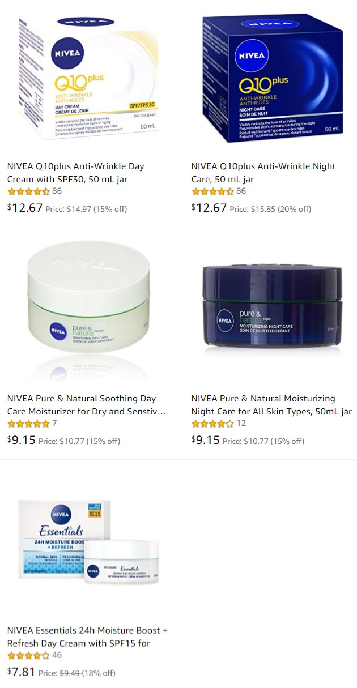357x688 pixels.
Task: Open NIVEA Essentials 24H Moisture Boost product image
Action: pyautogui.click(x=88, y=541)
